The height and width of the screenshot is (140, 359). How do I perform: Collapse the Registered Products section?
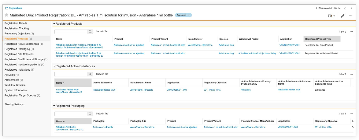click(x=54, y=24)
